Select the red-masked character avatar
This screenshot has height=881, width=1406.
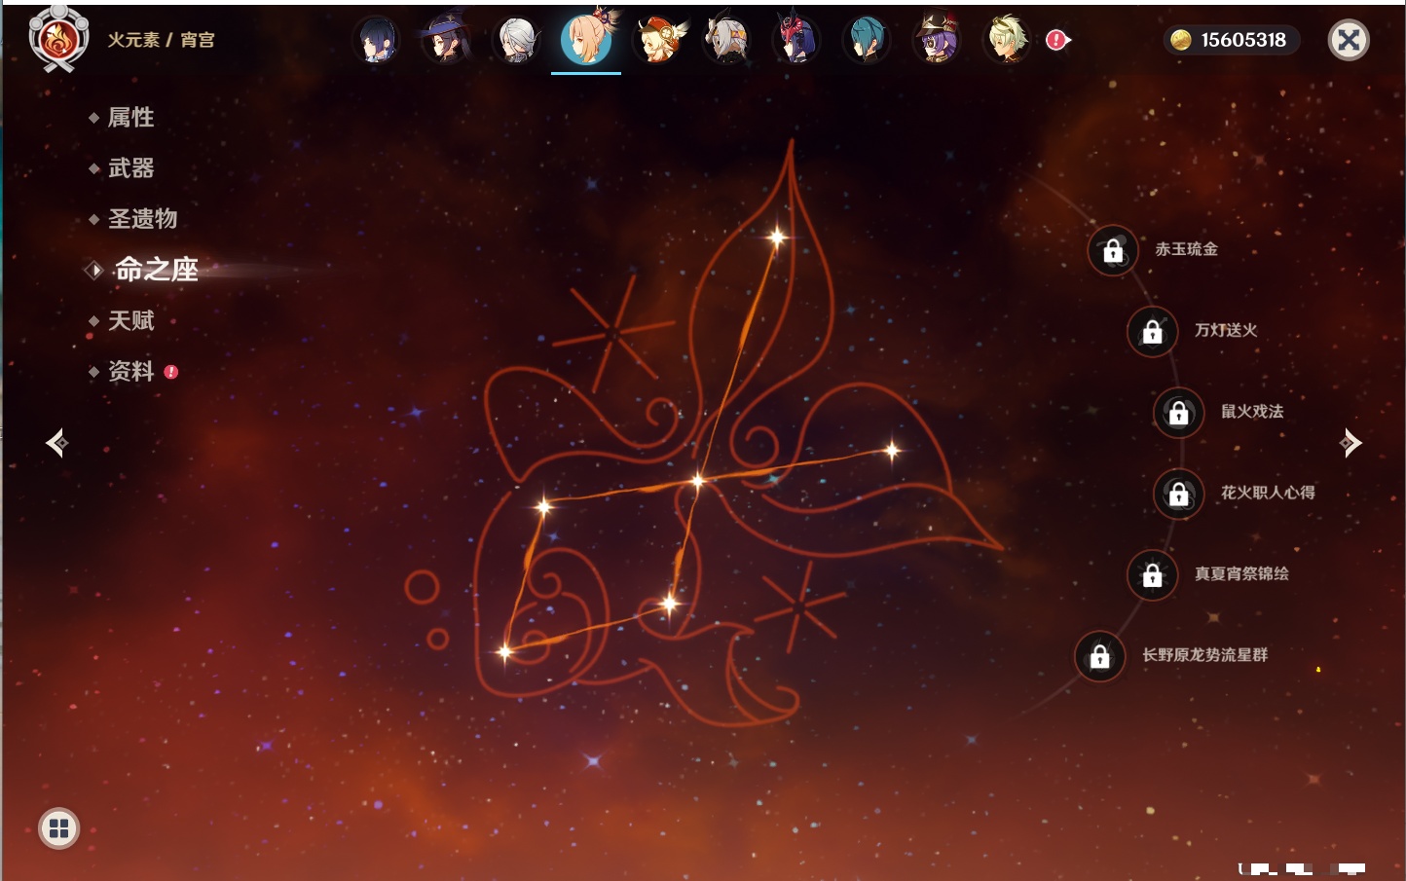(796, 40)
